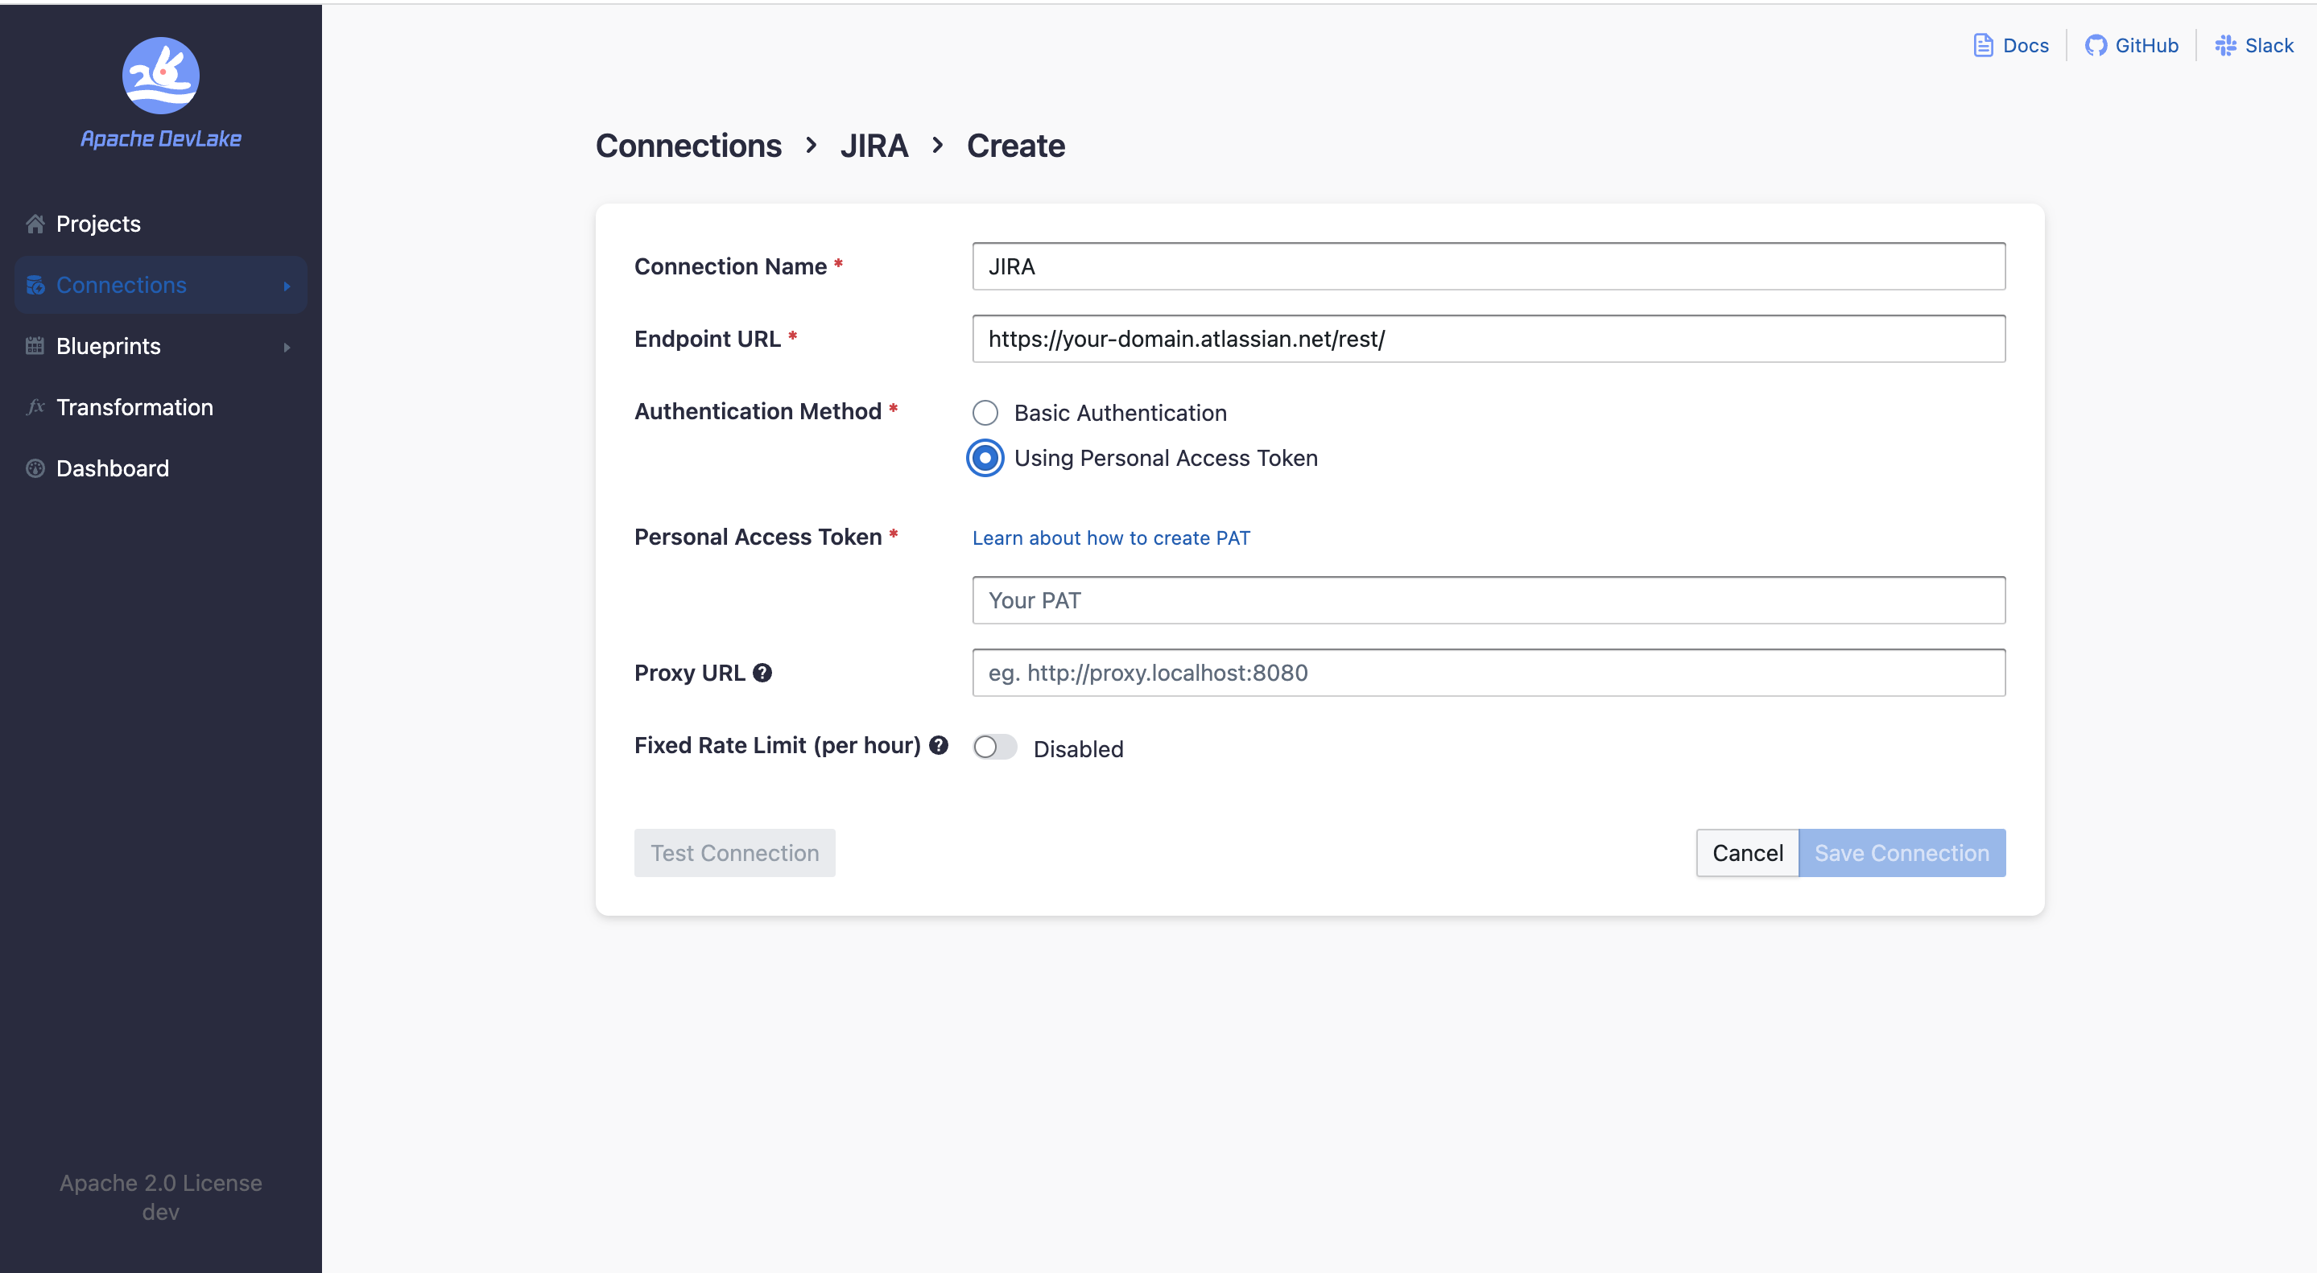The image size is (2317, 1273).
Task: Open the Docs page link
Action: click(2011, 46)
